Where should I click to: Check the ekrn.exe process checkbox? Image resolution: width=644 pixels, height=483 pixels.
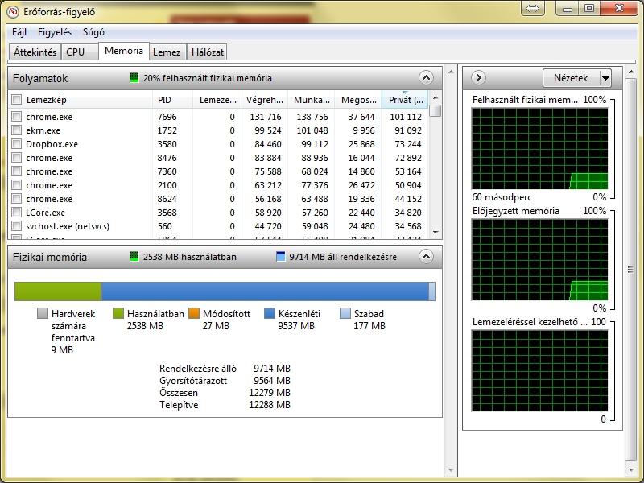(x=16, y=130)
